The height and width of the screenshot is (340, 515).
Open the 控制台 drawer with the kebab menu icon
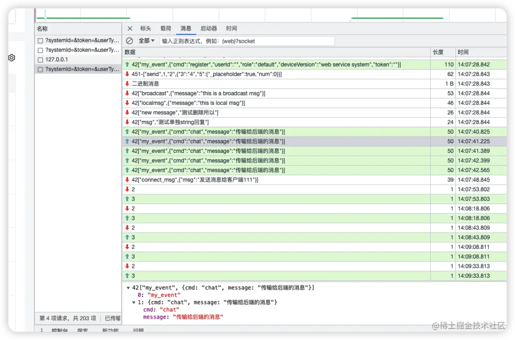42,330
